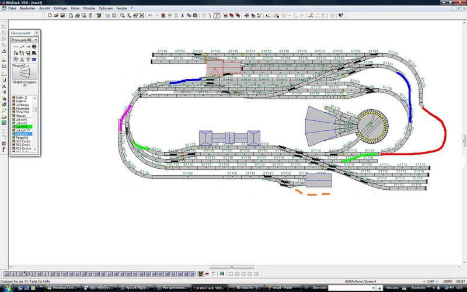Click the Ringlokschuppen preview thumbnail
The height and width of the screenshot is (292, 467).
click(25, 72)
